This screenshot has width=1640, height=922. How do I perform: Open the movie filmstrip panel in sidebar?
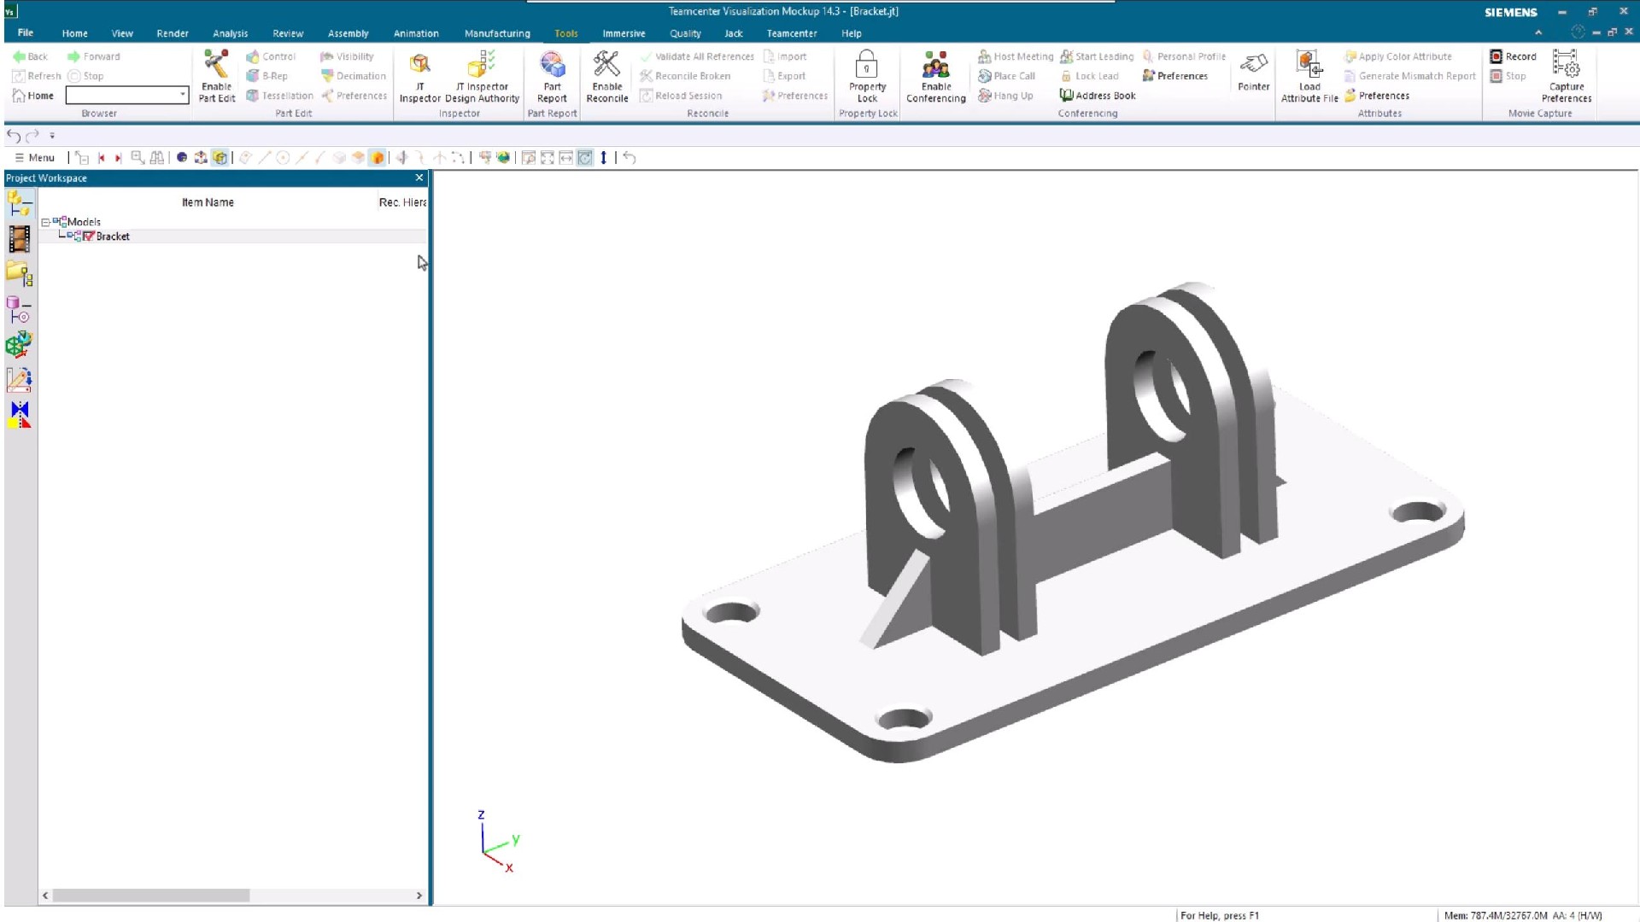tap(19, 239)
